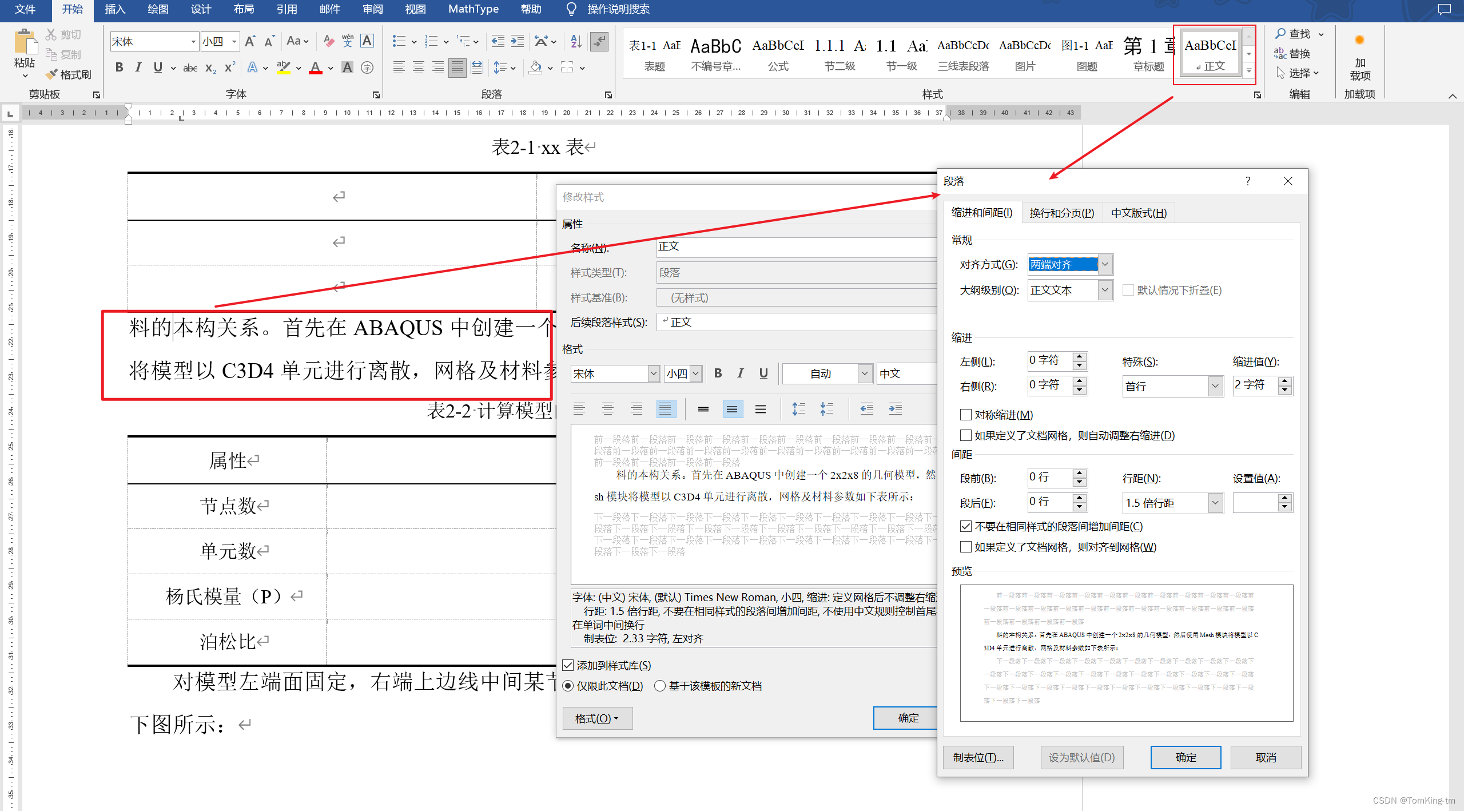Open the special indent (特殊) dropdown showing 首行
The image size is (1464, 811).
(1215, 386)
